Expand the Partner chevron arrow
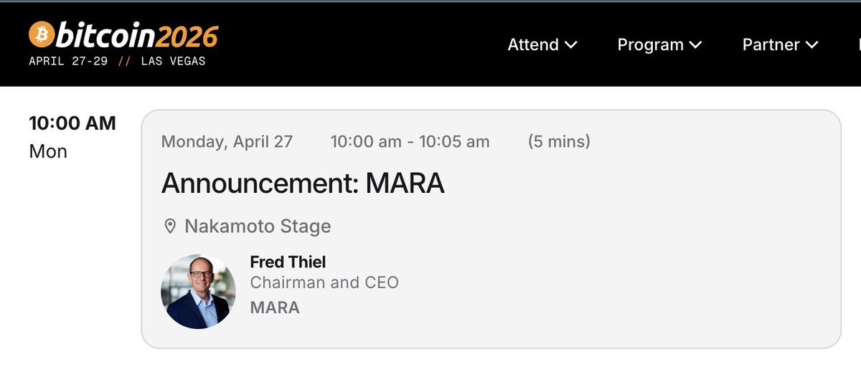Screen dimensions: 861x367 [x=811, y=44]
